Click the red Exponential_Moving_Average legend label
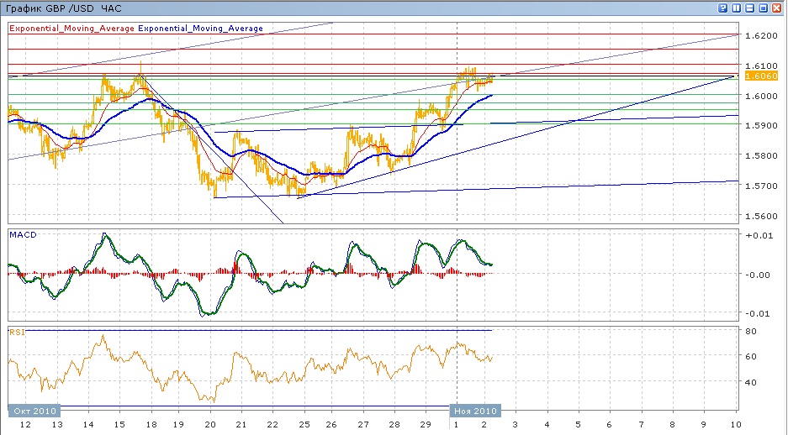The image size is (788, 435). tap(72, 29)
